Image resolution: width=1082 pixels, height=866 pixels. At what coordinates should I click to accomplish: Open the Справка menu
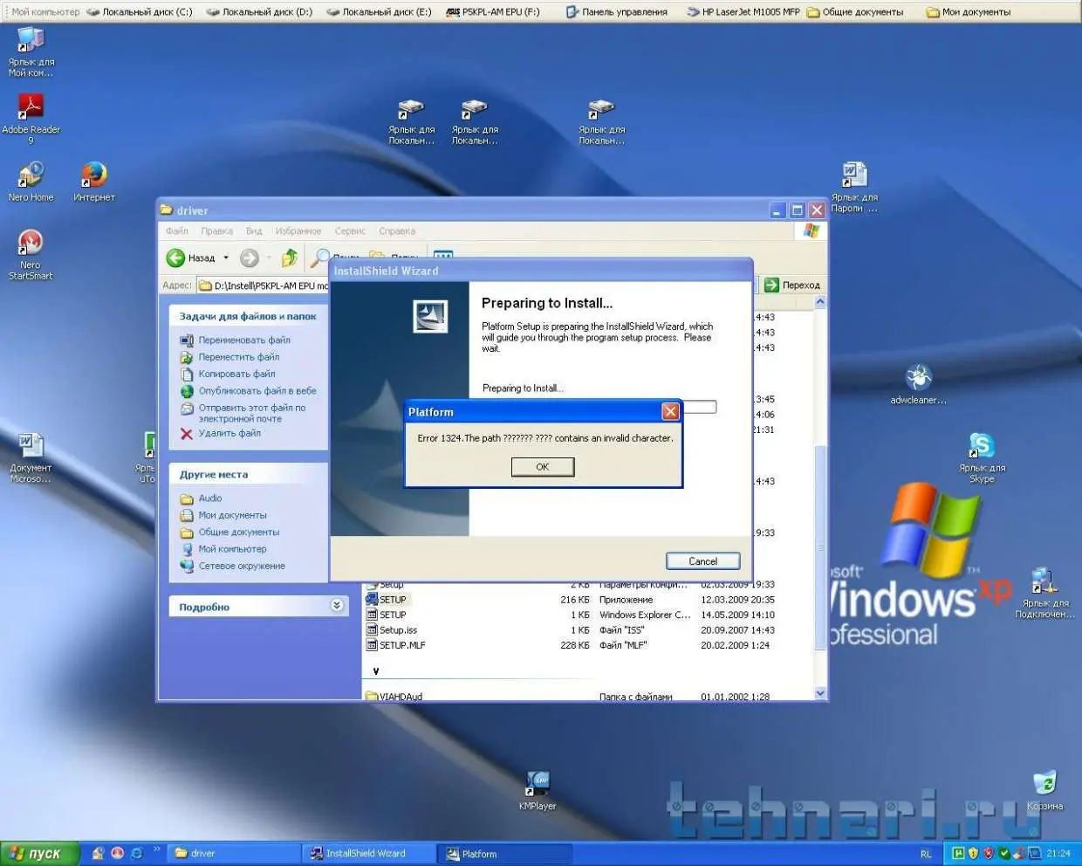pos(397,231)
